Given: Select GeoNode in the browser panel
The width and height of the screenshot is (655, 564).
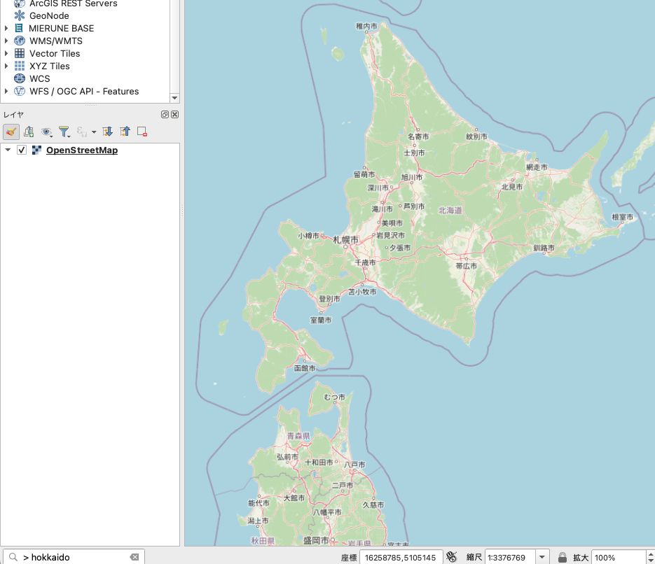Looking at the screenshot, I should pos(49,16).
